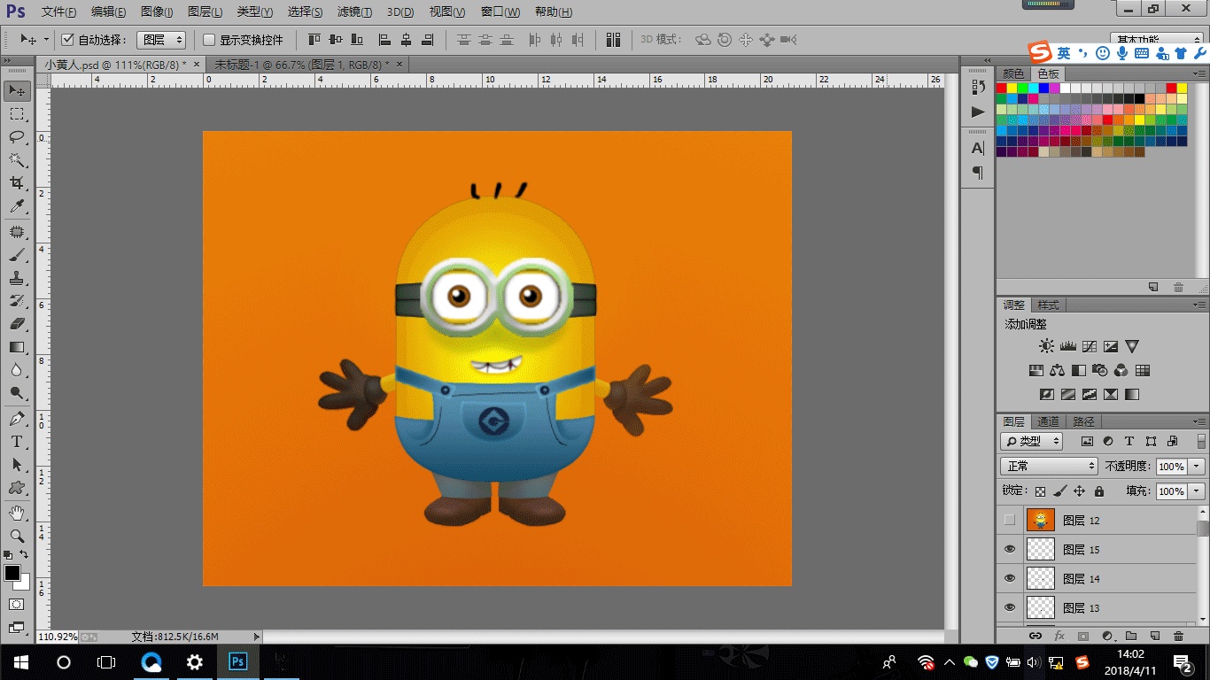Open the layer filter 类型 dropdown
1210x680 pixels.
tap(1032, 441)
